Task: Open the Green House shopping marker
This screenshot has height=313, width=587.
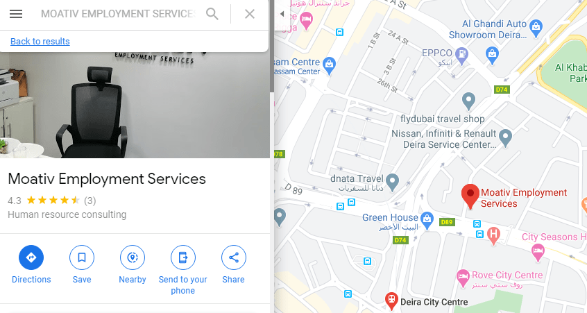Action: 427,219
